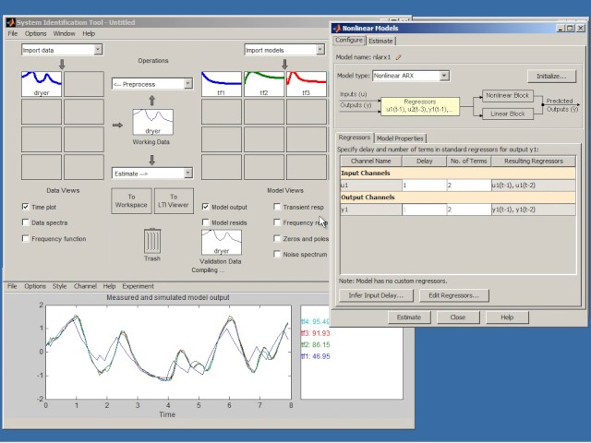591x443 pixels.
Task: Click Close button in Nonlinear Models dialog
Action: click(458, 317)
